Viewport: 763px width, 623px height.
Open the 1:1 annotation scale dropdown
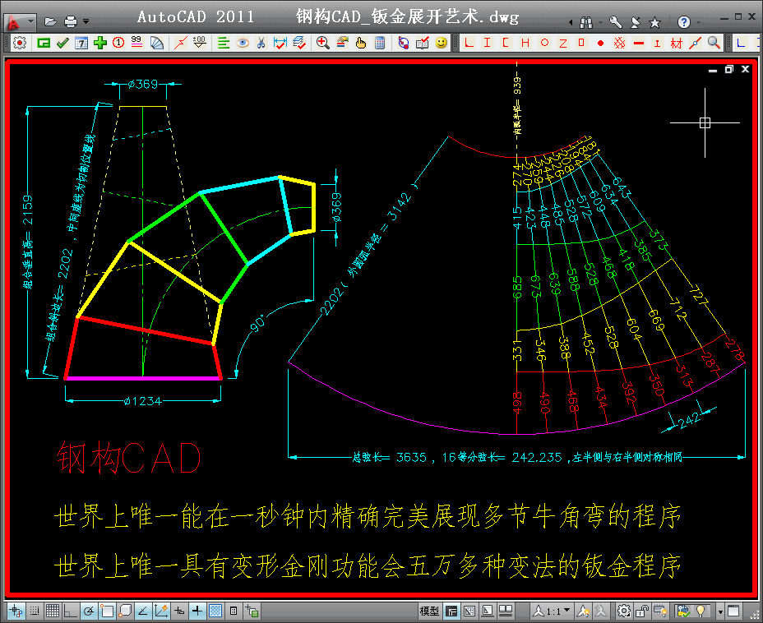click(553, 611)
